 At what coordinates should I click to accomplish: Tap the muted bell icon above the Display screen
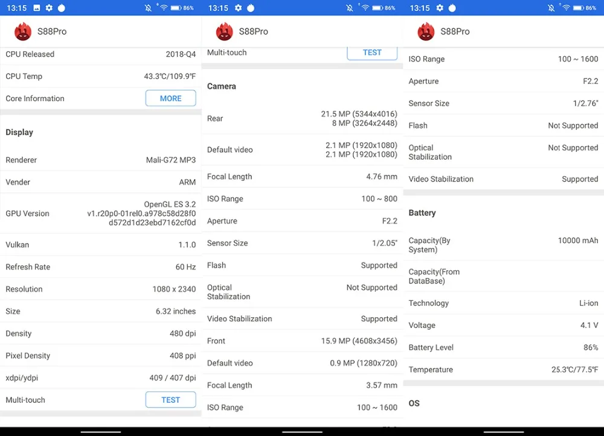tap(148, 8)
